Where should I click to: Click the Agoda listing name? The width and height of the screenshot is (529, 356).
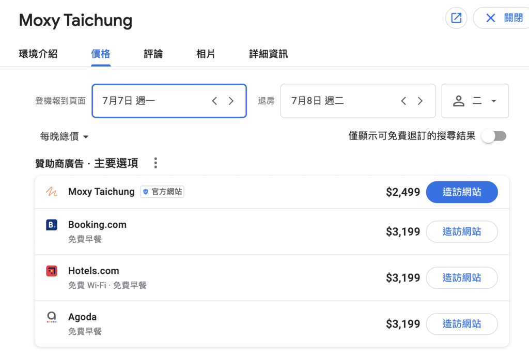click(82, 317)
